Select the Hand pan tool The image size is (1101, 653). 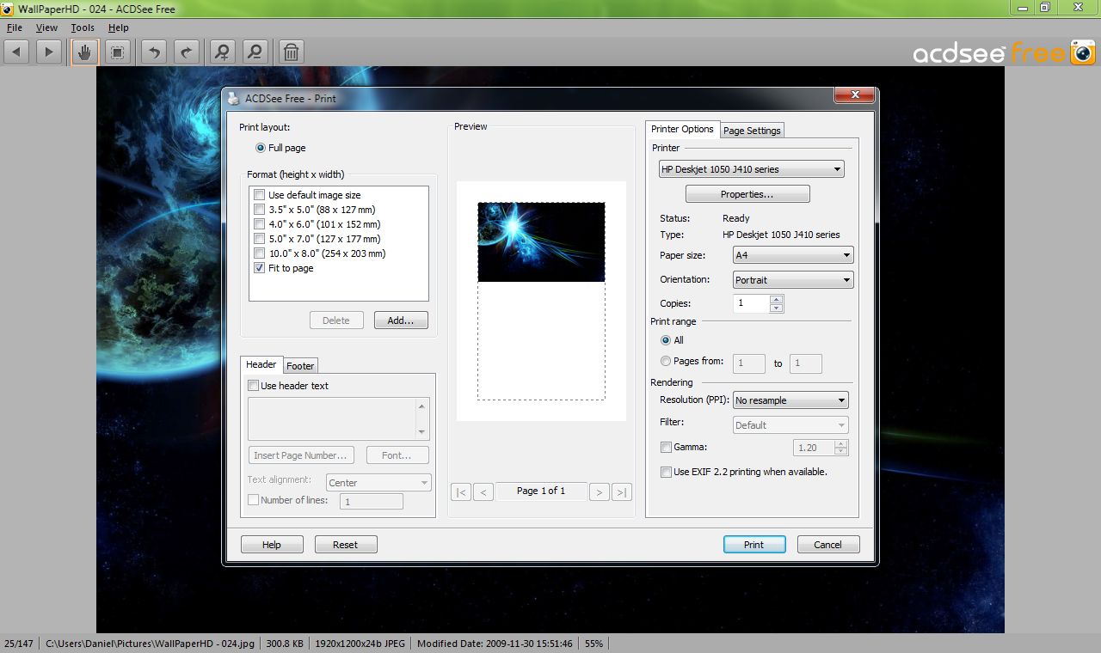tap(84, 52)
